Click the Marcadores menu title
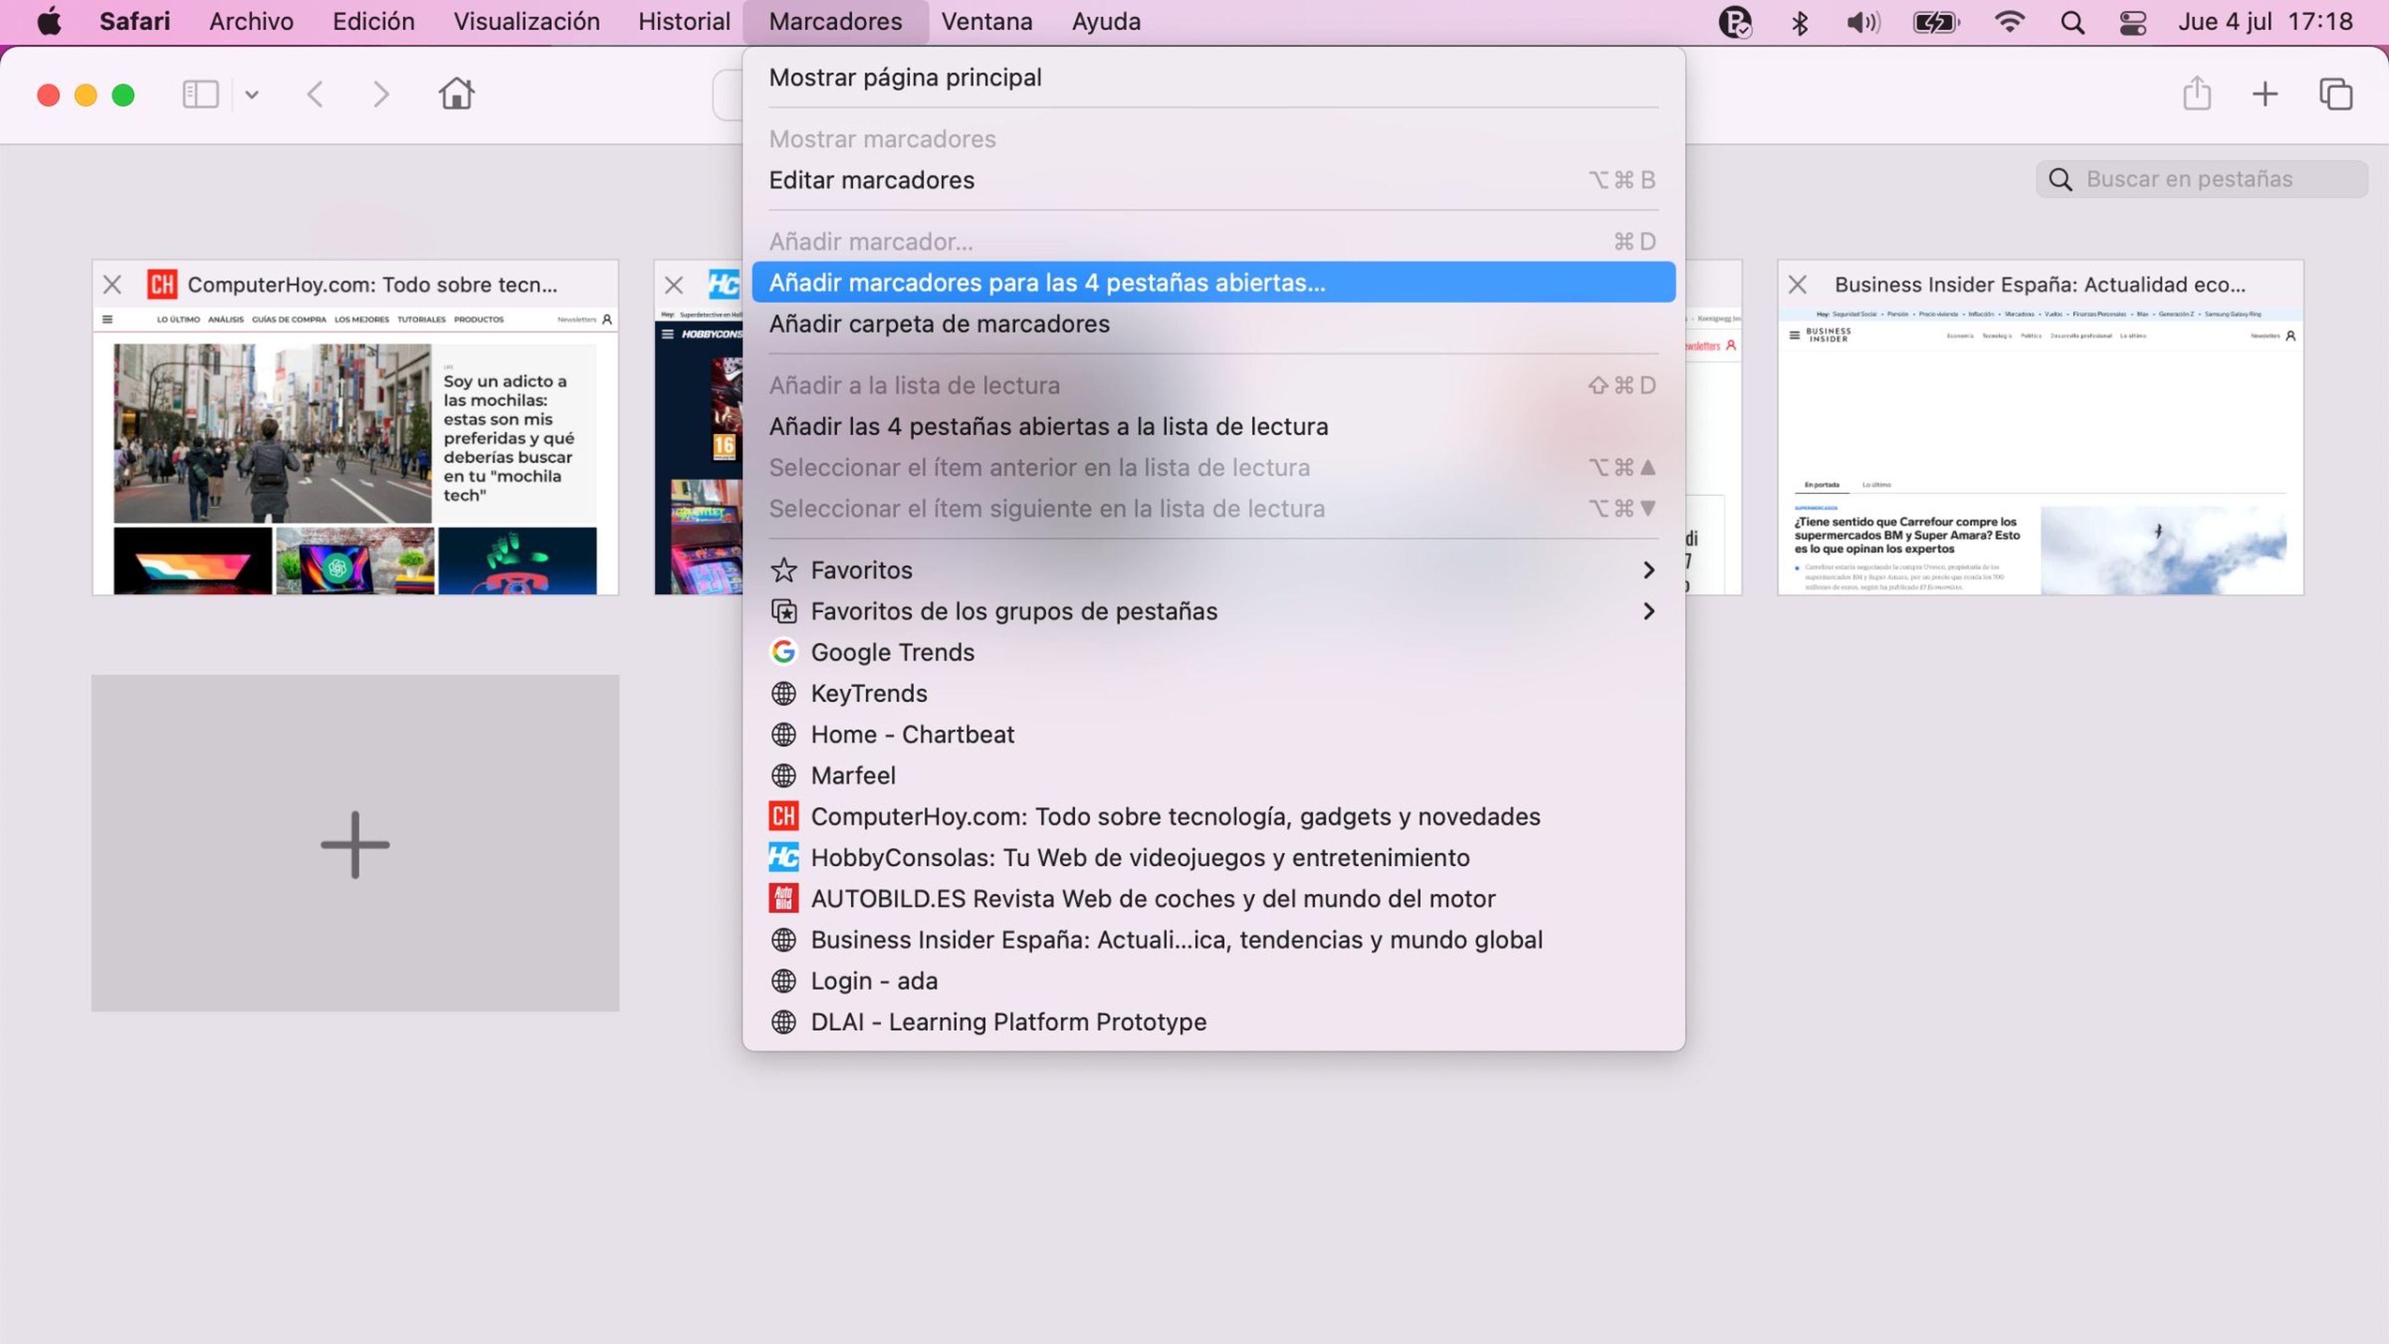 pos(836,21)
